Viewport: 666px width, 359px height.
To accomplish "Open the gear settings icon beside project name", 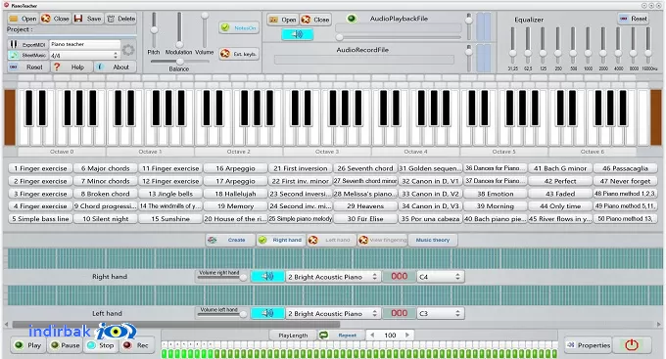I will [128, 50].
